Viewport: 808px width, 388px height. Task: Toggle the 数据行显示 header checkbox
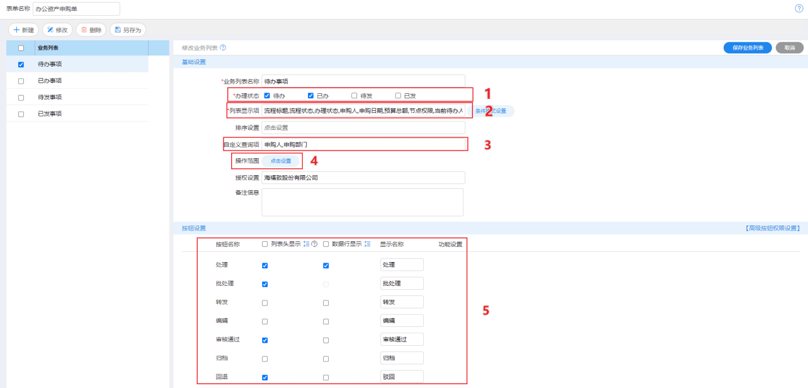coord(326,244)
